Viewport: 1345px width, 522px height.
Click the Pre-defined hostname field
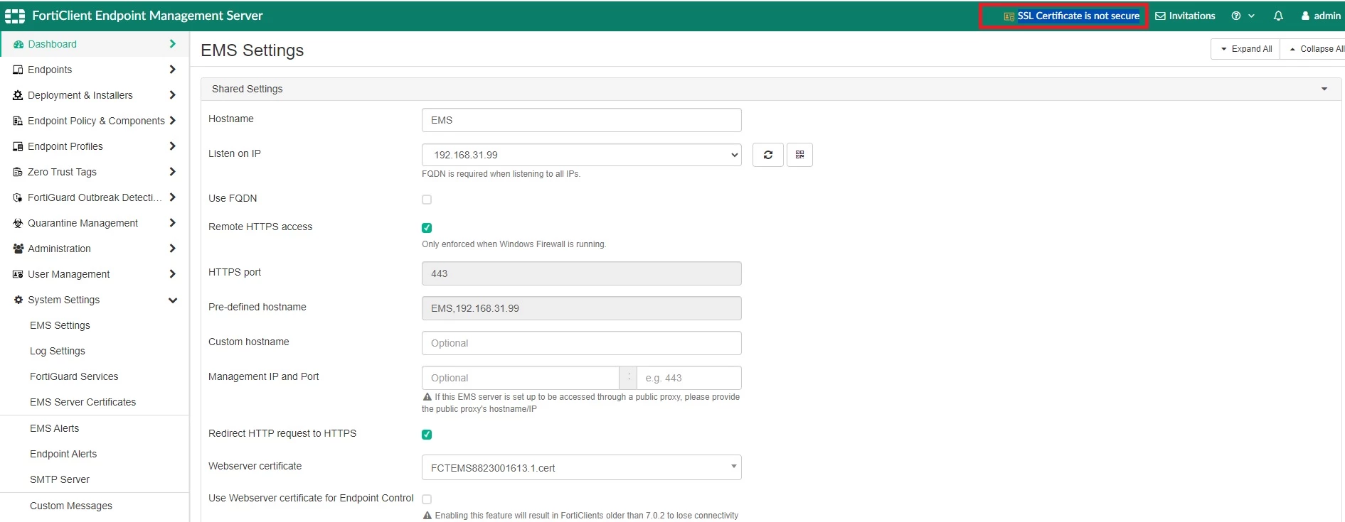(x=582, y=308)
